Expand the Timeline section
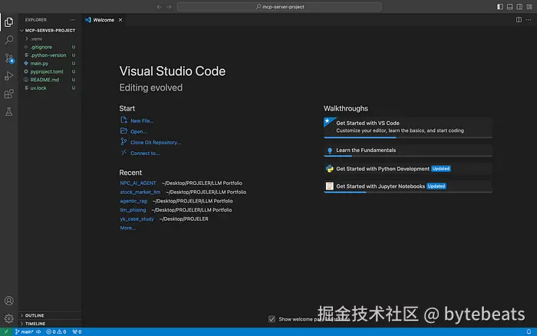Screen dimensions: 537x336 pyautogui.click(x=35, y=324)
